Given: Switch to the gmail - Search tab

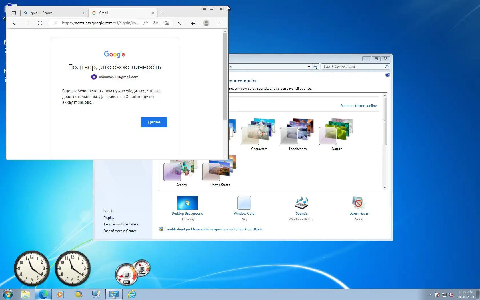Looking at the screenshot, I should (55, 13).
